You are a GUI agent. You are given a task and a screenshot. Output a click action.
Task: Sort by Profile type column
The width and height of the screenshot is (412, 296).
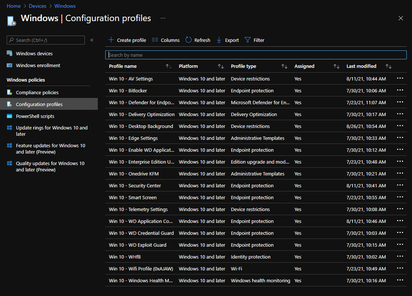click(284, 67)
